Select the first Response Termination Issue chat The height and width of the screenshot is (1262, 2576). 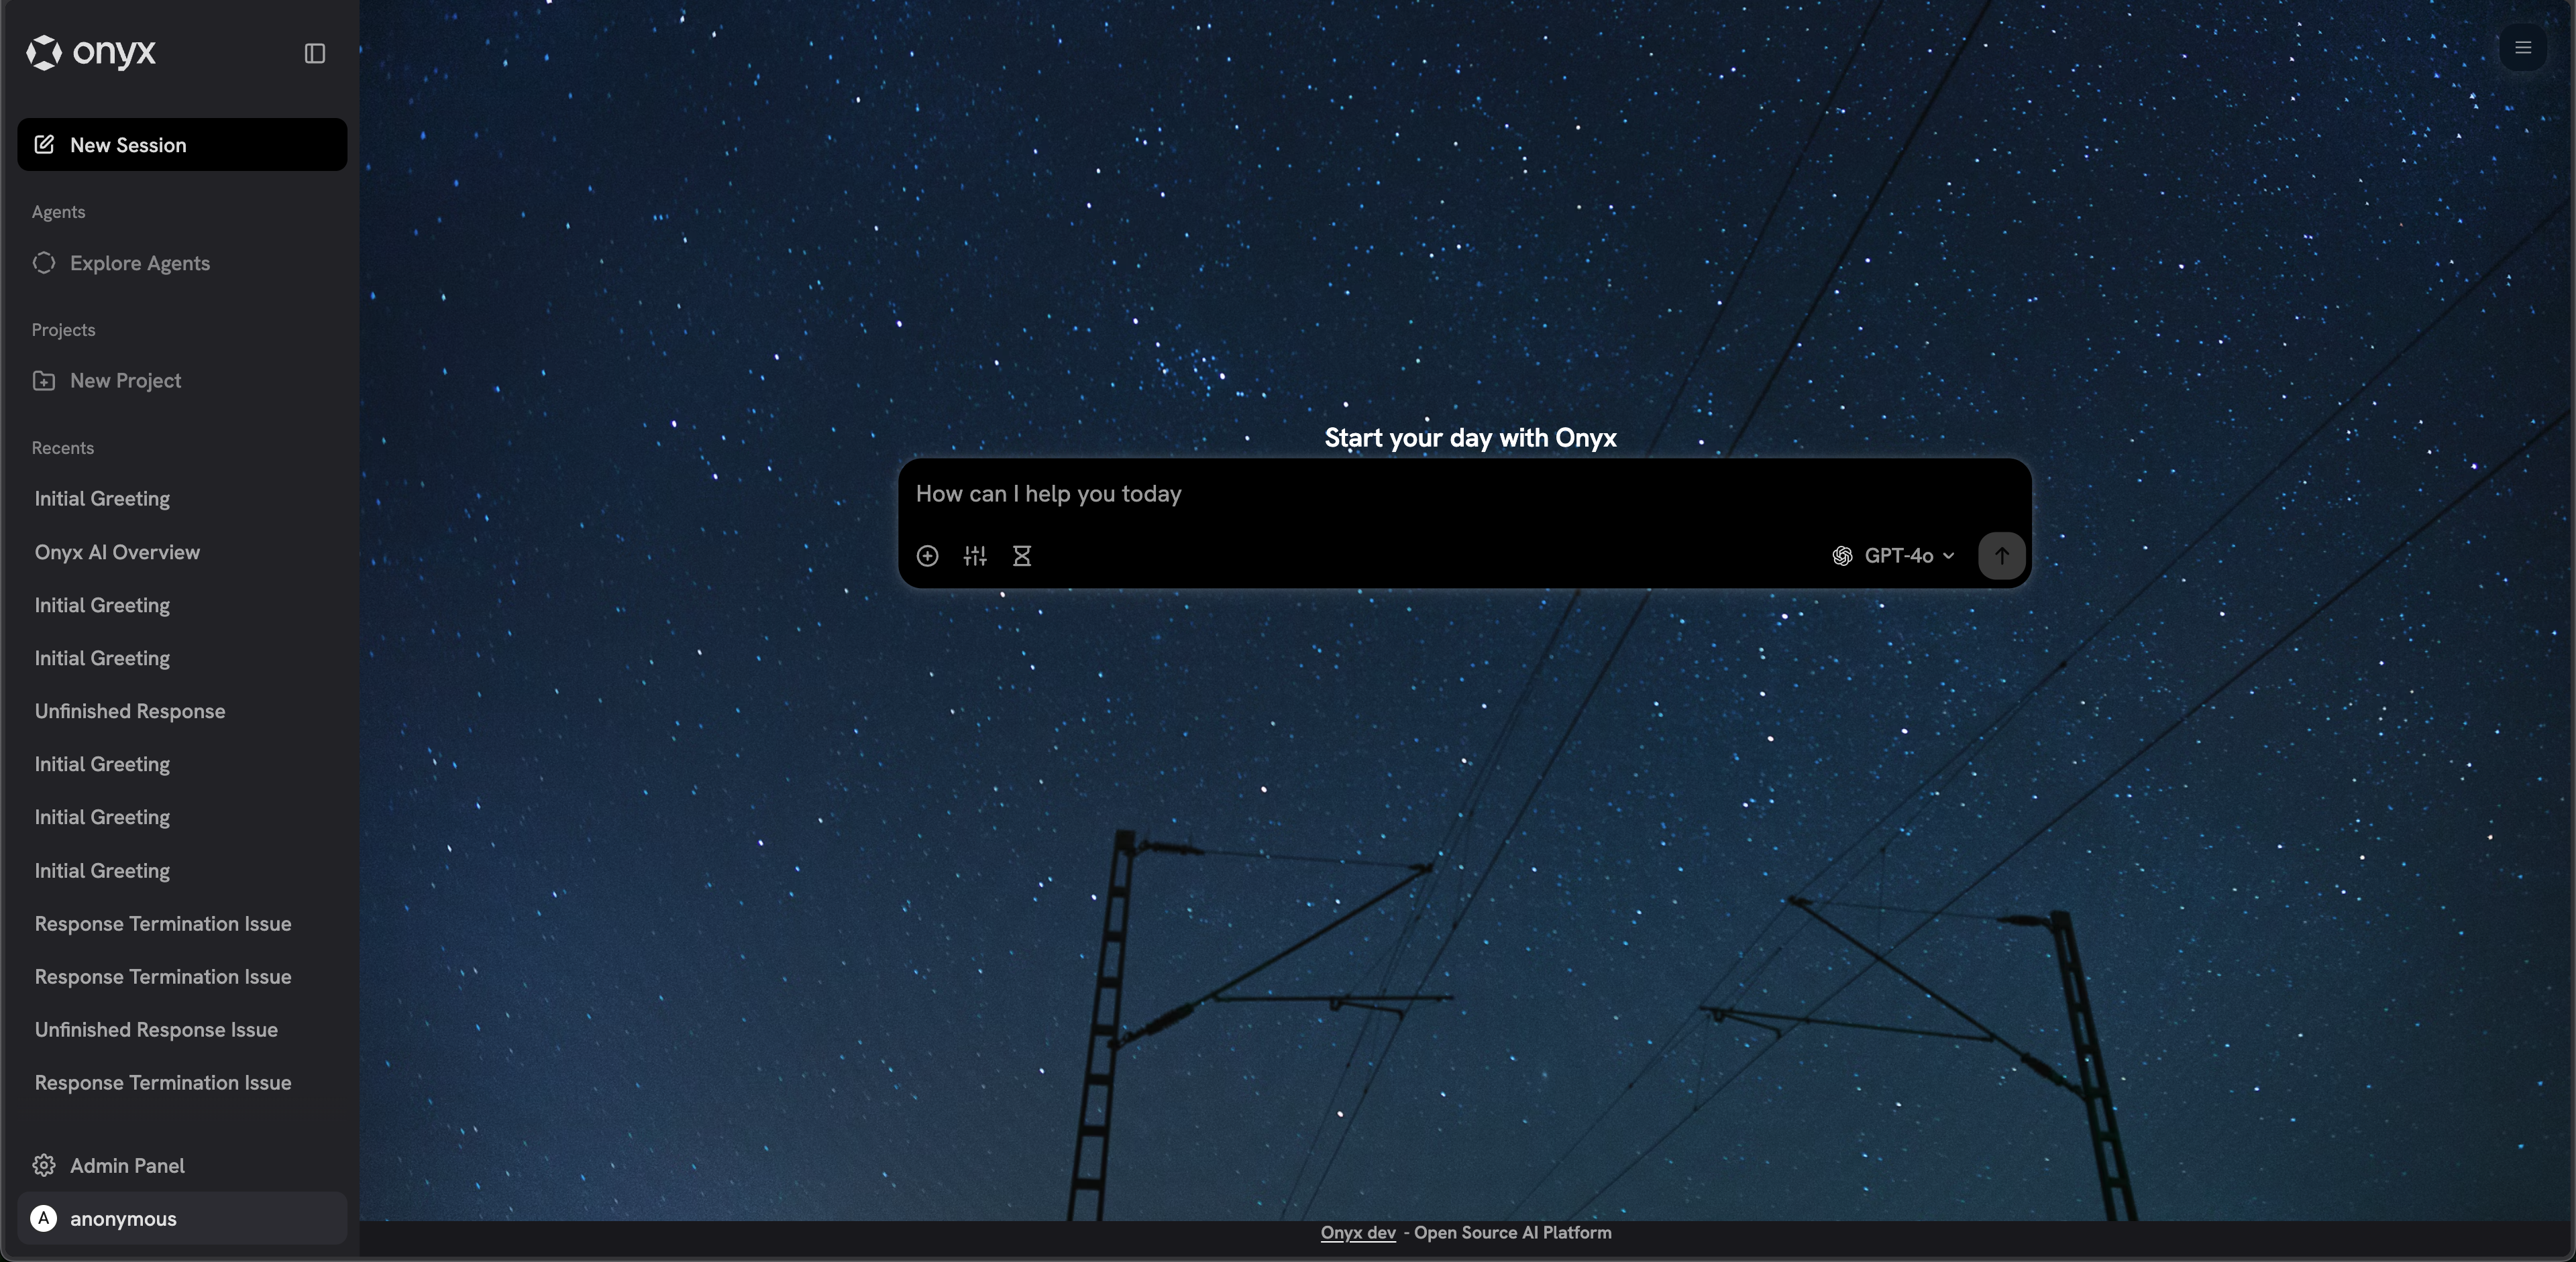click(x=162, y=923)
